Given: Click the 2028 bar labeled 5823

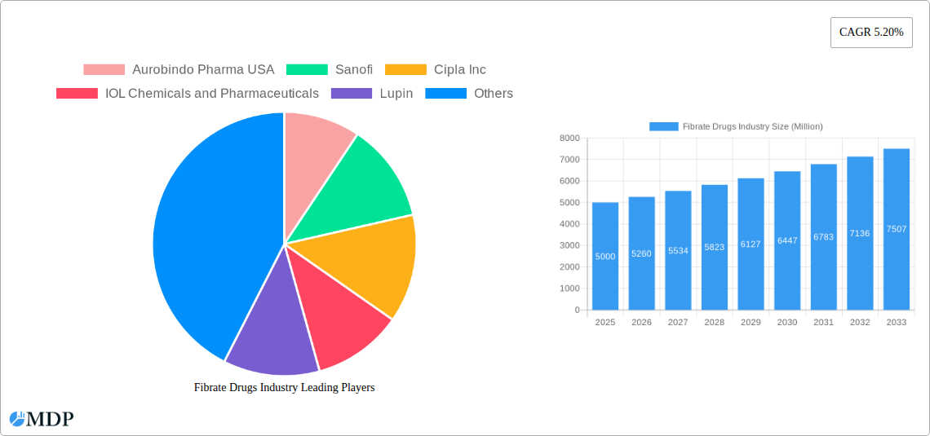Looking at the screenshot, I should (715, 247).
